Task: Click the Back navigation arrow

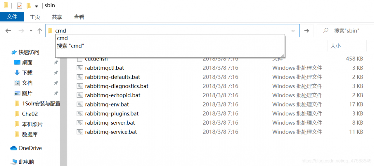Action: coord(8,31)
